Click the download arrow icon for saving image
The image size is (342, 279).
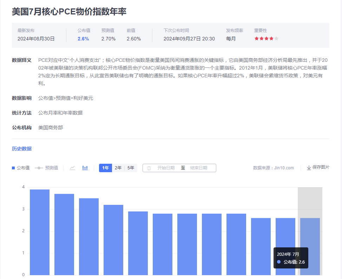tap(309, 168)
